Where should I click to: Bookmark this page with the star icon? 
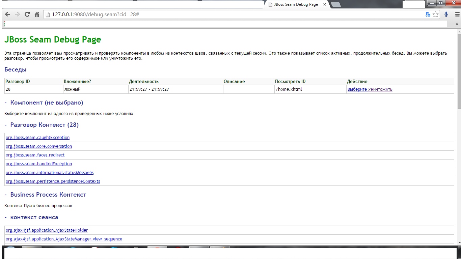tap(436, 15)
